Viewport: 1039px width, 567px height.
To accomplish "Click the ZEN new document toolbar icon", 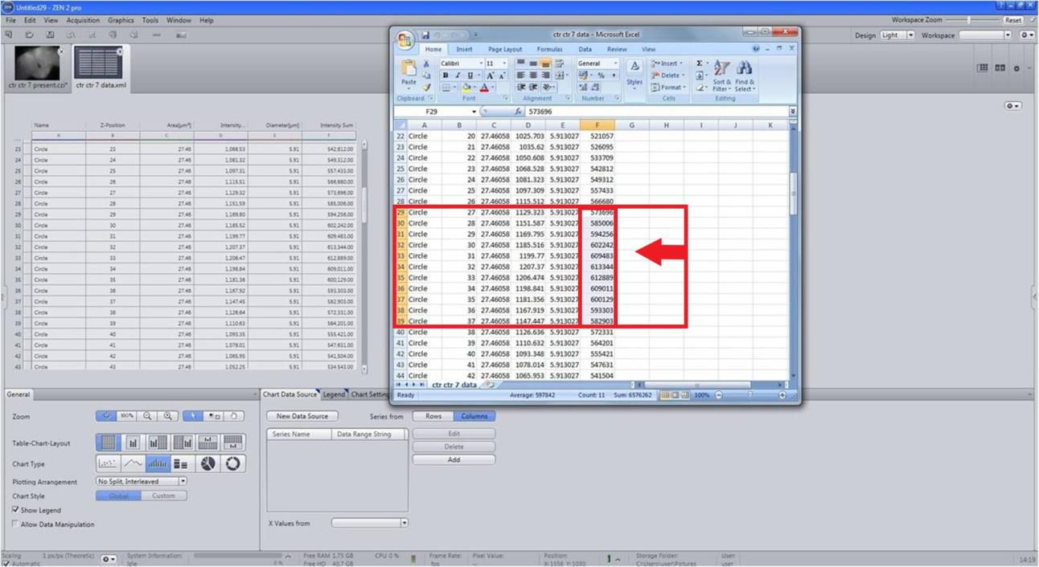I will [7, 35].
